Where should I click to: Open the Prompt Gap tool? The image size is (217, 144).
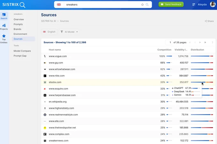20,56
